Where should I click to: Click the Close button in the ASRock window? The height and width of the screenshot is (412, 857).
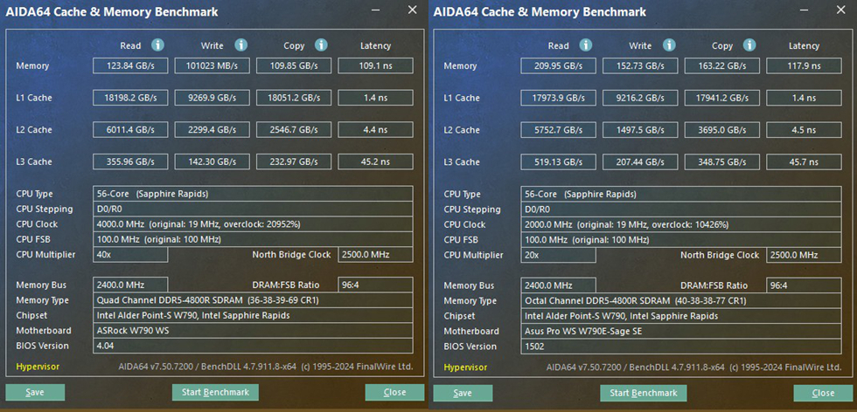tap(394, 392)
